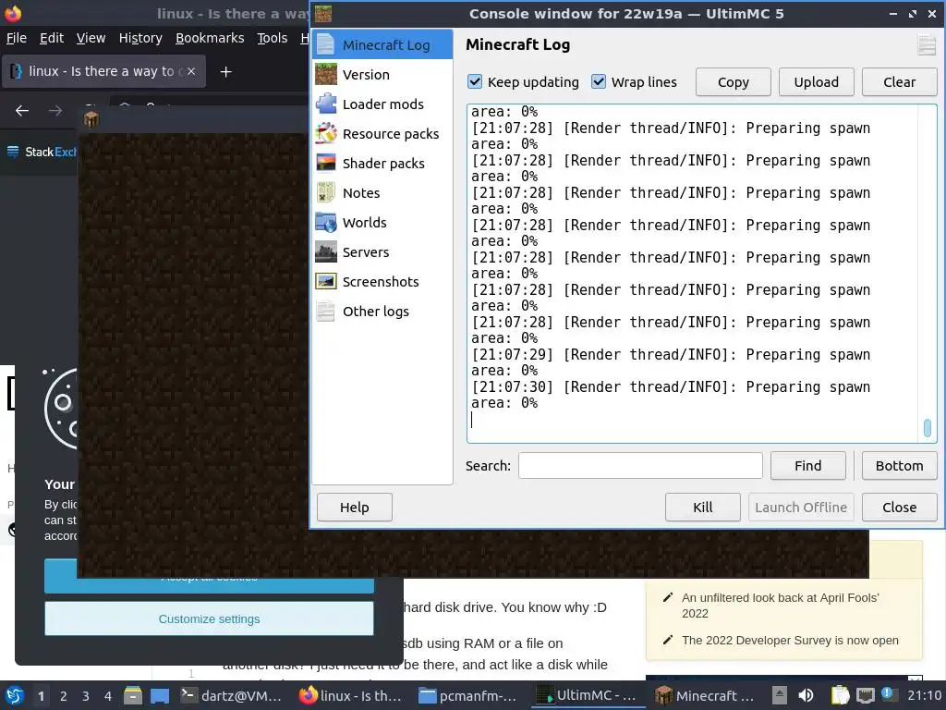Viewport: 946px width, 710px height.
Task: Click the Find button
Action: pos(807,466)
